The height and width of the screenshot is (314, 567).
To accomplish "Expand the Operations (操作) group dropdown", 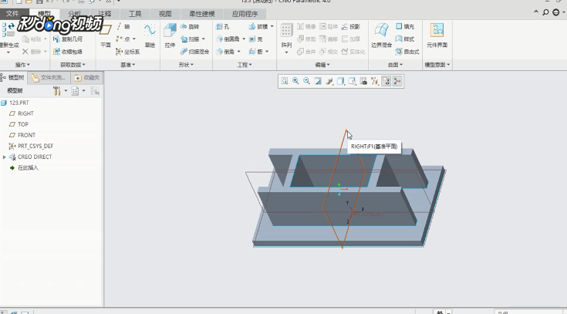I will tap(22, 65).
